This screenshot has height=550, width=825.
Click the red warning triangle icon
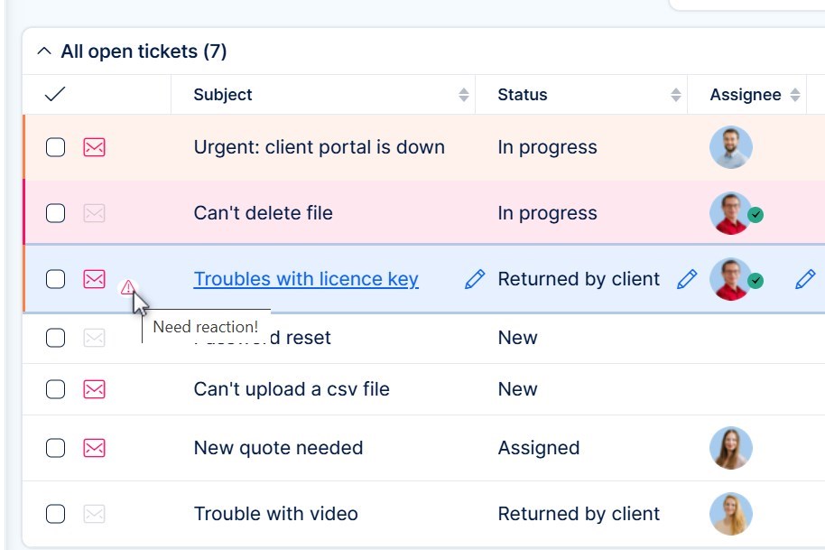pos(128,287)
